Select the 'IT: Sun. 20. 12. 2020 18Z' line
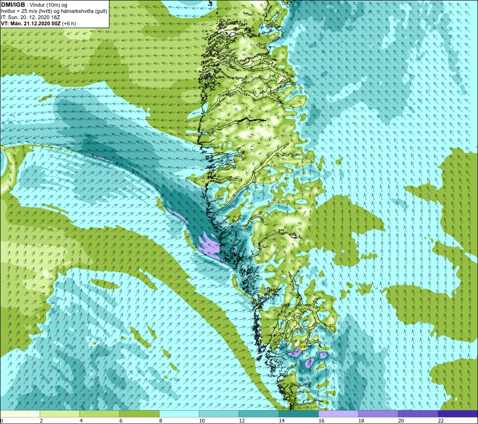The width and height of the screenshot is (478, 424). click(31, 17)
